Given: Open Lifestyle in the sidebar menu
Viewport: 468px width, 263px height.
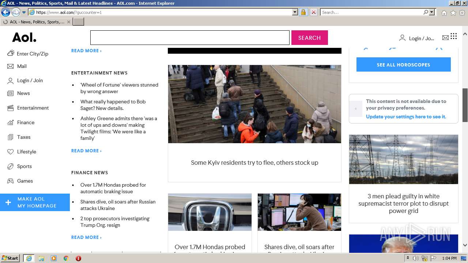Looking at the screenshot, I should point(27,152).
